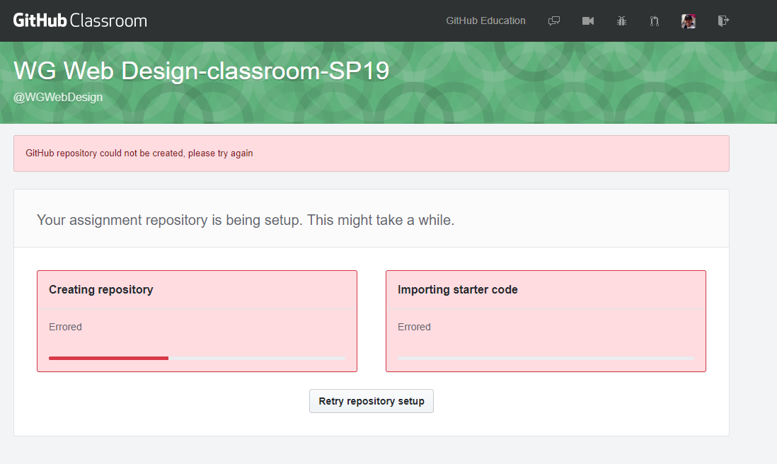Click the Importing starter code progress bar

pyautogui.click(x=545, y=358)
